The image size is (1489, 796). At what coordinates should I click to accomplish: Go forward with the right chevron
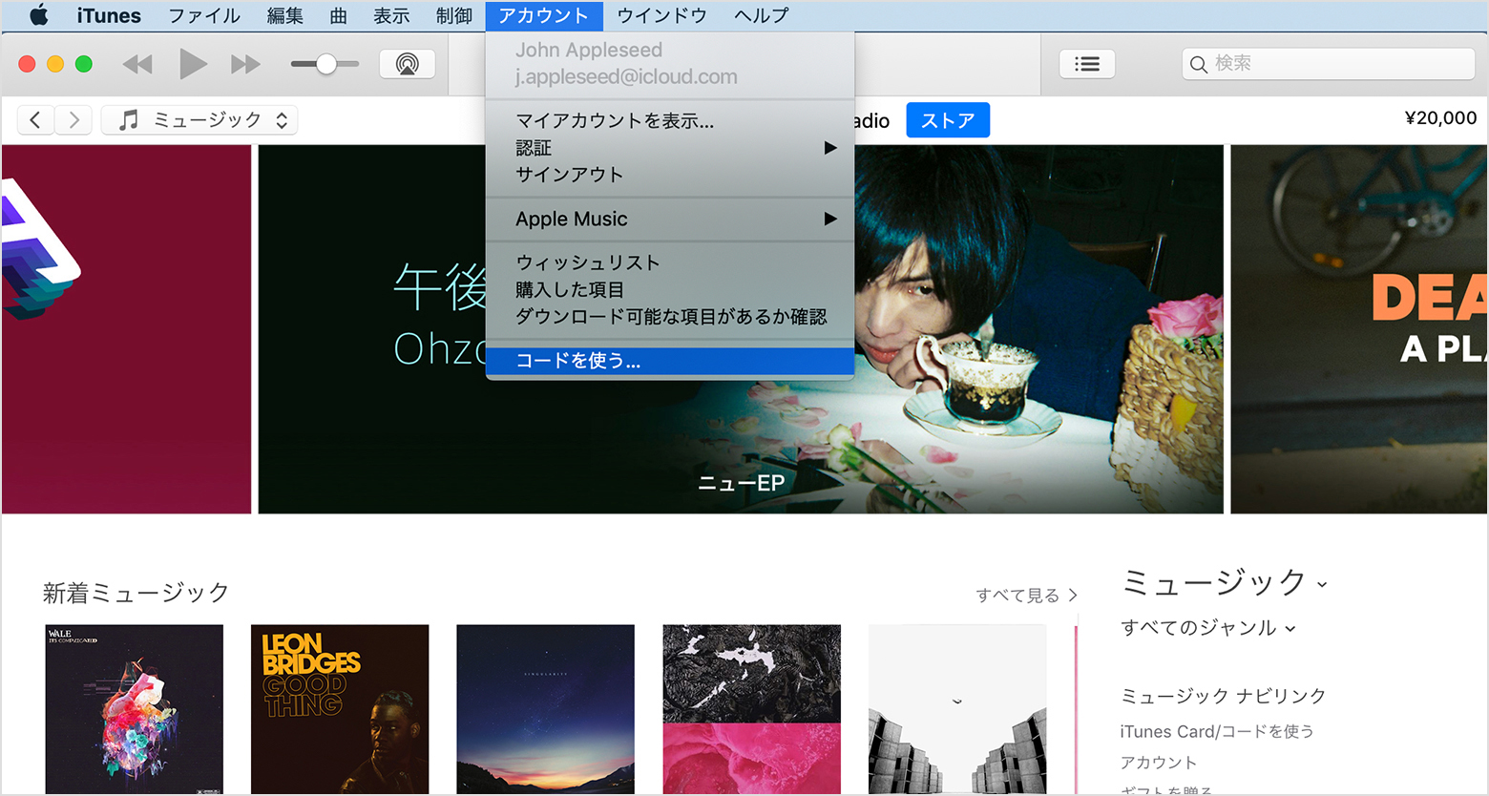pyautogui.click(x=73, y=119)
